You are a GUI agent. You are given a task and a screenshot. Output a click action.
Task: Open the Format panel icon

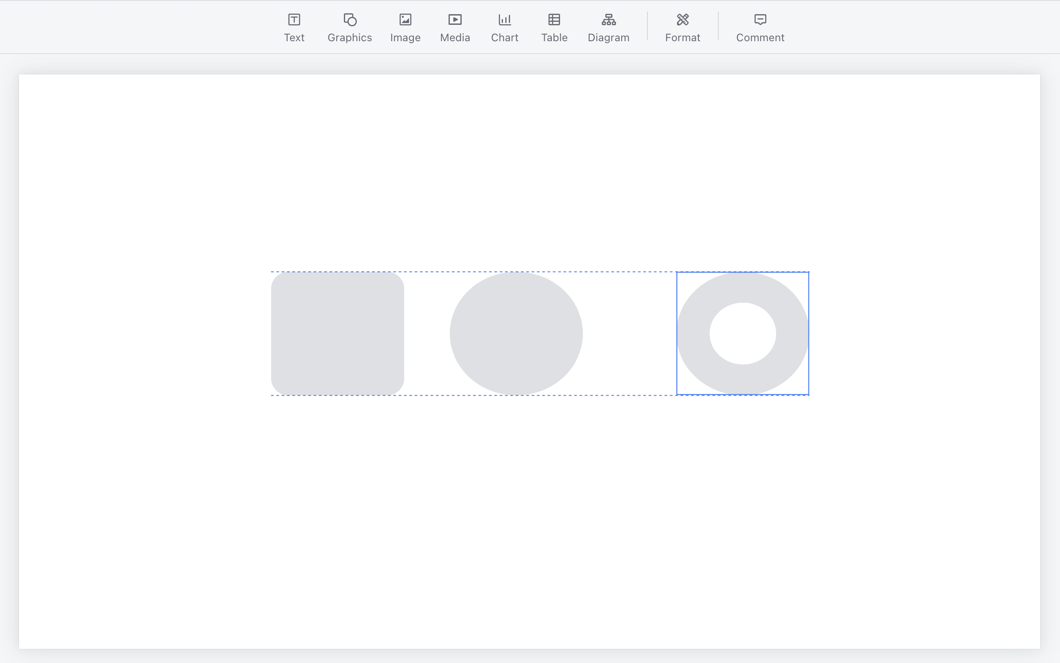(x=682, y=19)
